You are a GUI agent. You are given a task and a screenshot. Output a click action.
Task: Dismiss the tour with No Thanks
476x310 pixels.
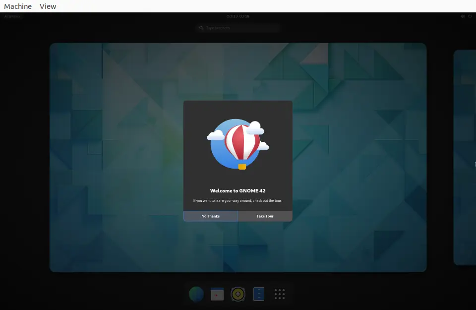(x=210, y=216)
